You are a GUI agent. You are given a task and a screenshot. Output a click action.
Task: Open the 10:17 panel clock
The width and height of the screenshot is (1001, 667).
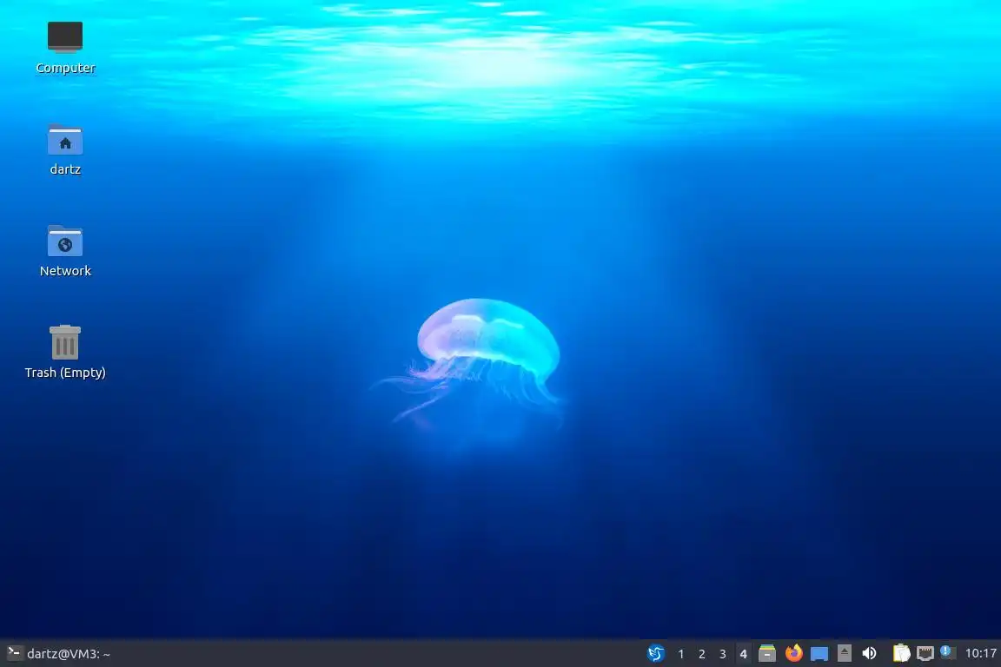coord(980,653)
